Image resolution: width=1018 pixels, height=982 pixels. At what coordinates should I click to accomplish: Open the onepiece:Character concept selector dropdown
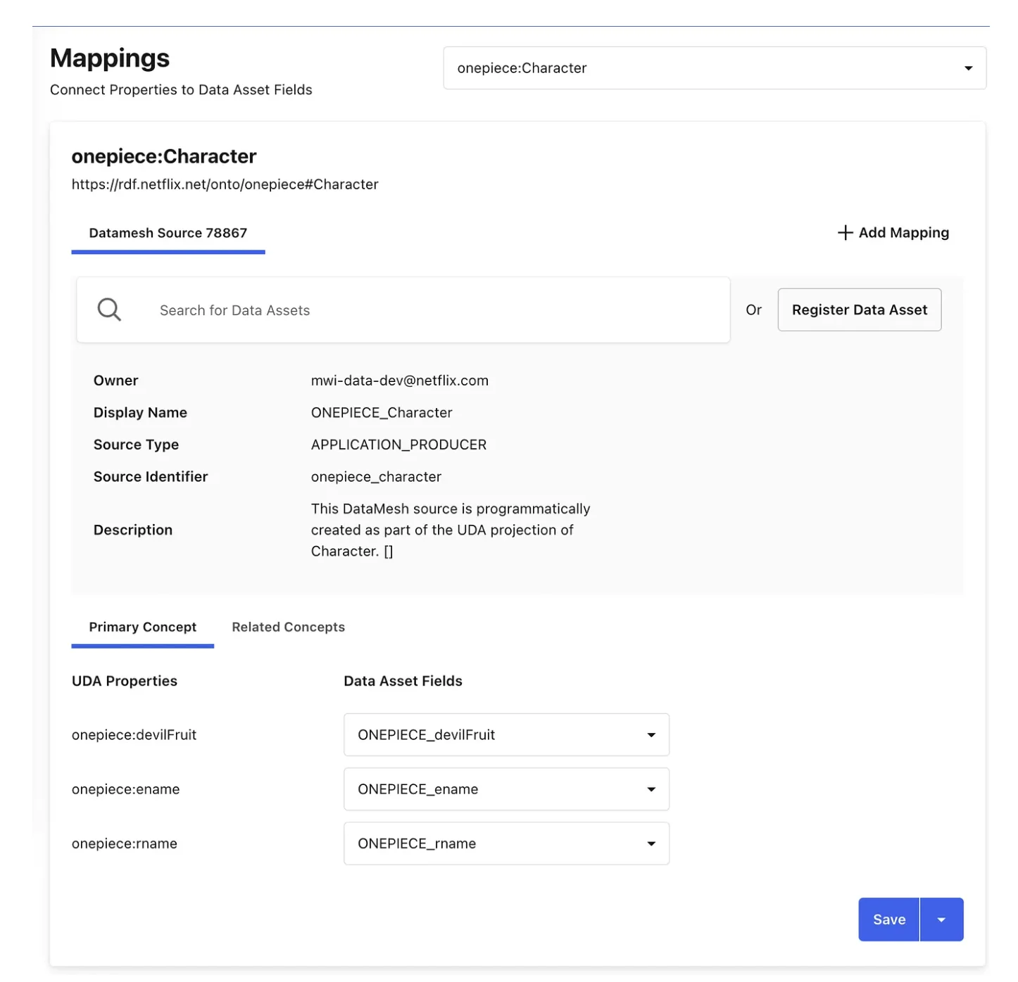(x=714, y=68)
